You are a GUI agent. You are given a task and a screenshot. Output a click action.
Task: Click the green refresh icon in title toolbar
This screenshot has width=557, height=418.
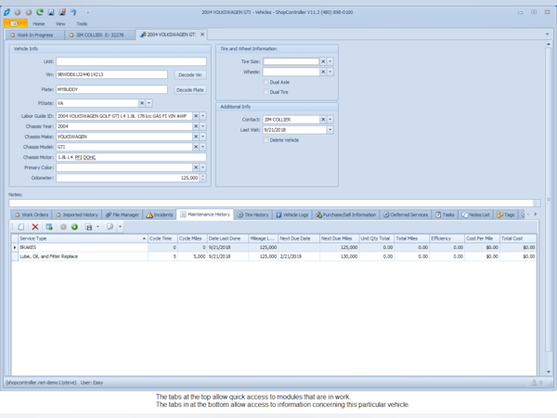(40, 12)
